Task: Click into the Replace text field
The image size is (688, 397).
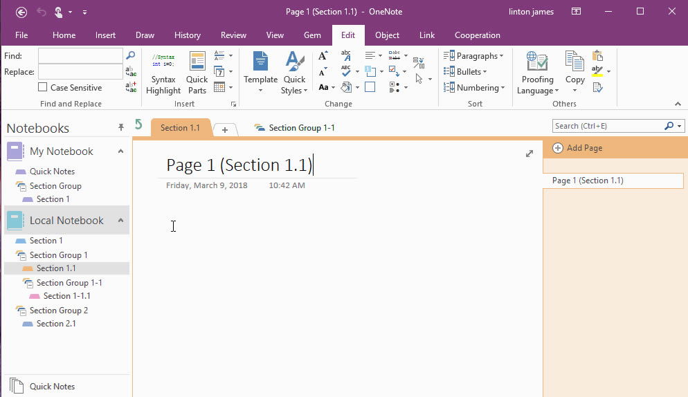Action: pos(80,71)
